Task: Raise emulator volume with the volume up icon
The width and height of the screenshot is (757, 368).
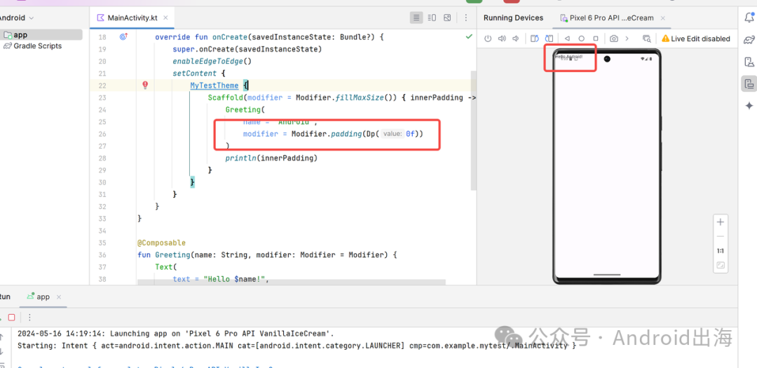Action: [502, 39]
